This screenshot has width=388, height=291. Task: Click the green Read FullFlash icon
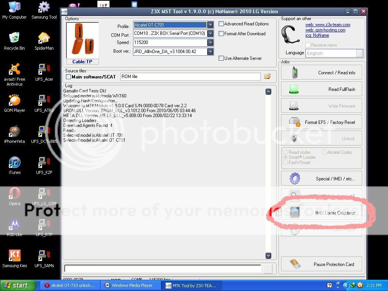294,89
